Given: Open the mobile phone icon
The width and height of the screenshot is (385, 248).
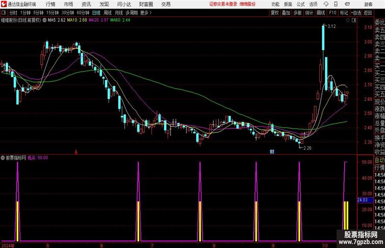Looking at the screenshot, I should click(x=336, y=4).
